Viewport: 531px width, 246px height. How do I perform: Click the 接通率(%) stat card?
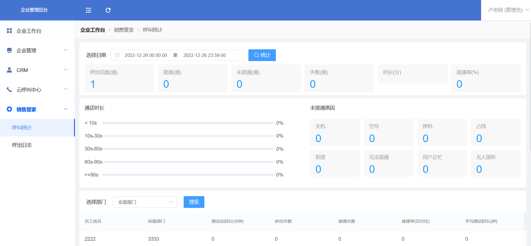point(486,78)
